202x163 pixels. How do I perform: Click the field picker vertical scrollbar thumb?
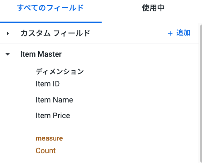point(201,94)
